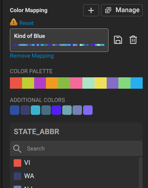The height and width of the screenshot is (188, 148).
Task: Click the red swatch next to VI
Action: (x=17, y=163)
